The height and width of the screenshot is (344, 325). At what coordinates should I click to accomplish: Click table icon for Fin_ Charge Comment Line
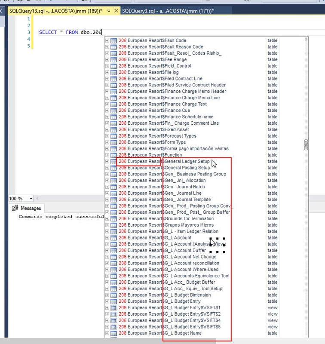tap(113, 123)
